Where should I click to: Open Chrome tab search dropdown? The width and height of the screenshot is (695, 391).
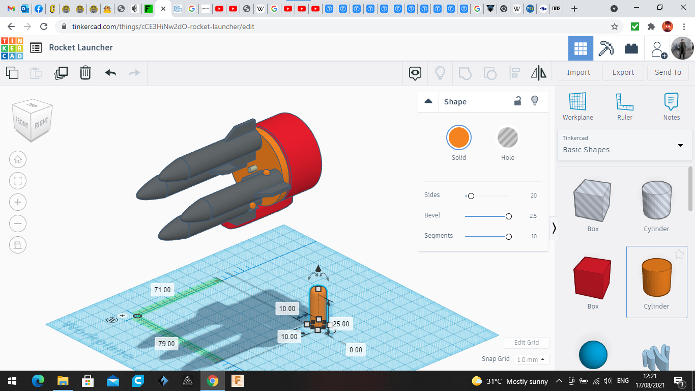[614, 9]
